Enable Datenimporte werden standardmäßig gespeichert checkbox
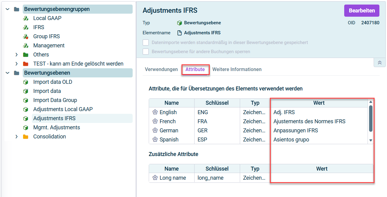387x197 pixels. click(146, 42)
